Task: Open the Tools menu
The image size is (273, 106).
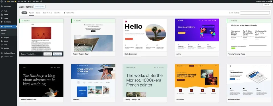Action: [8, 45]
